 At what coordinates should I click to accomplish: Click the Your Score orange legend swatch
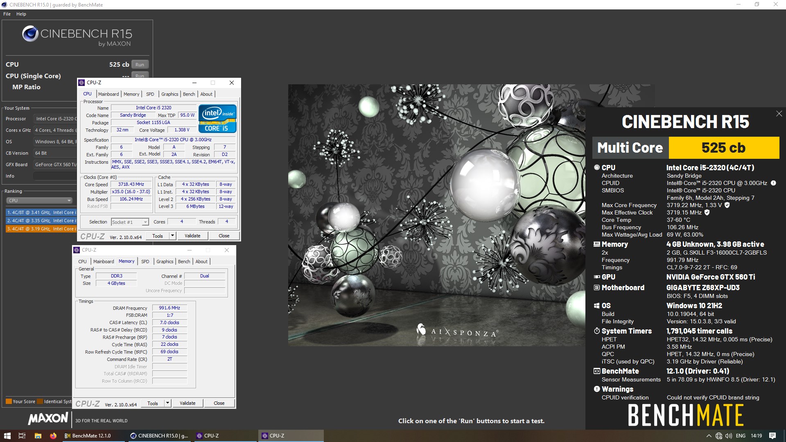point(9,401)
